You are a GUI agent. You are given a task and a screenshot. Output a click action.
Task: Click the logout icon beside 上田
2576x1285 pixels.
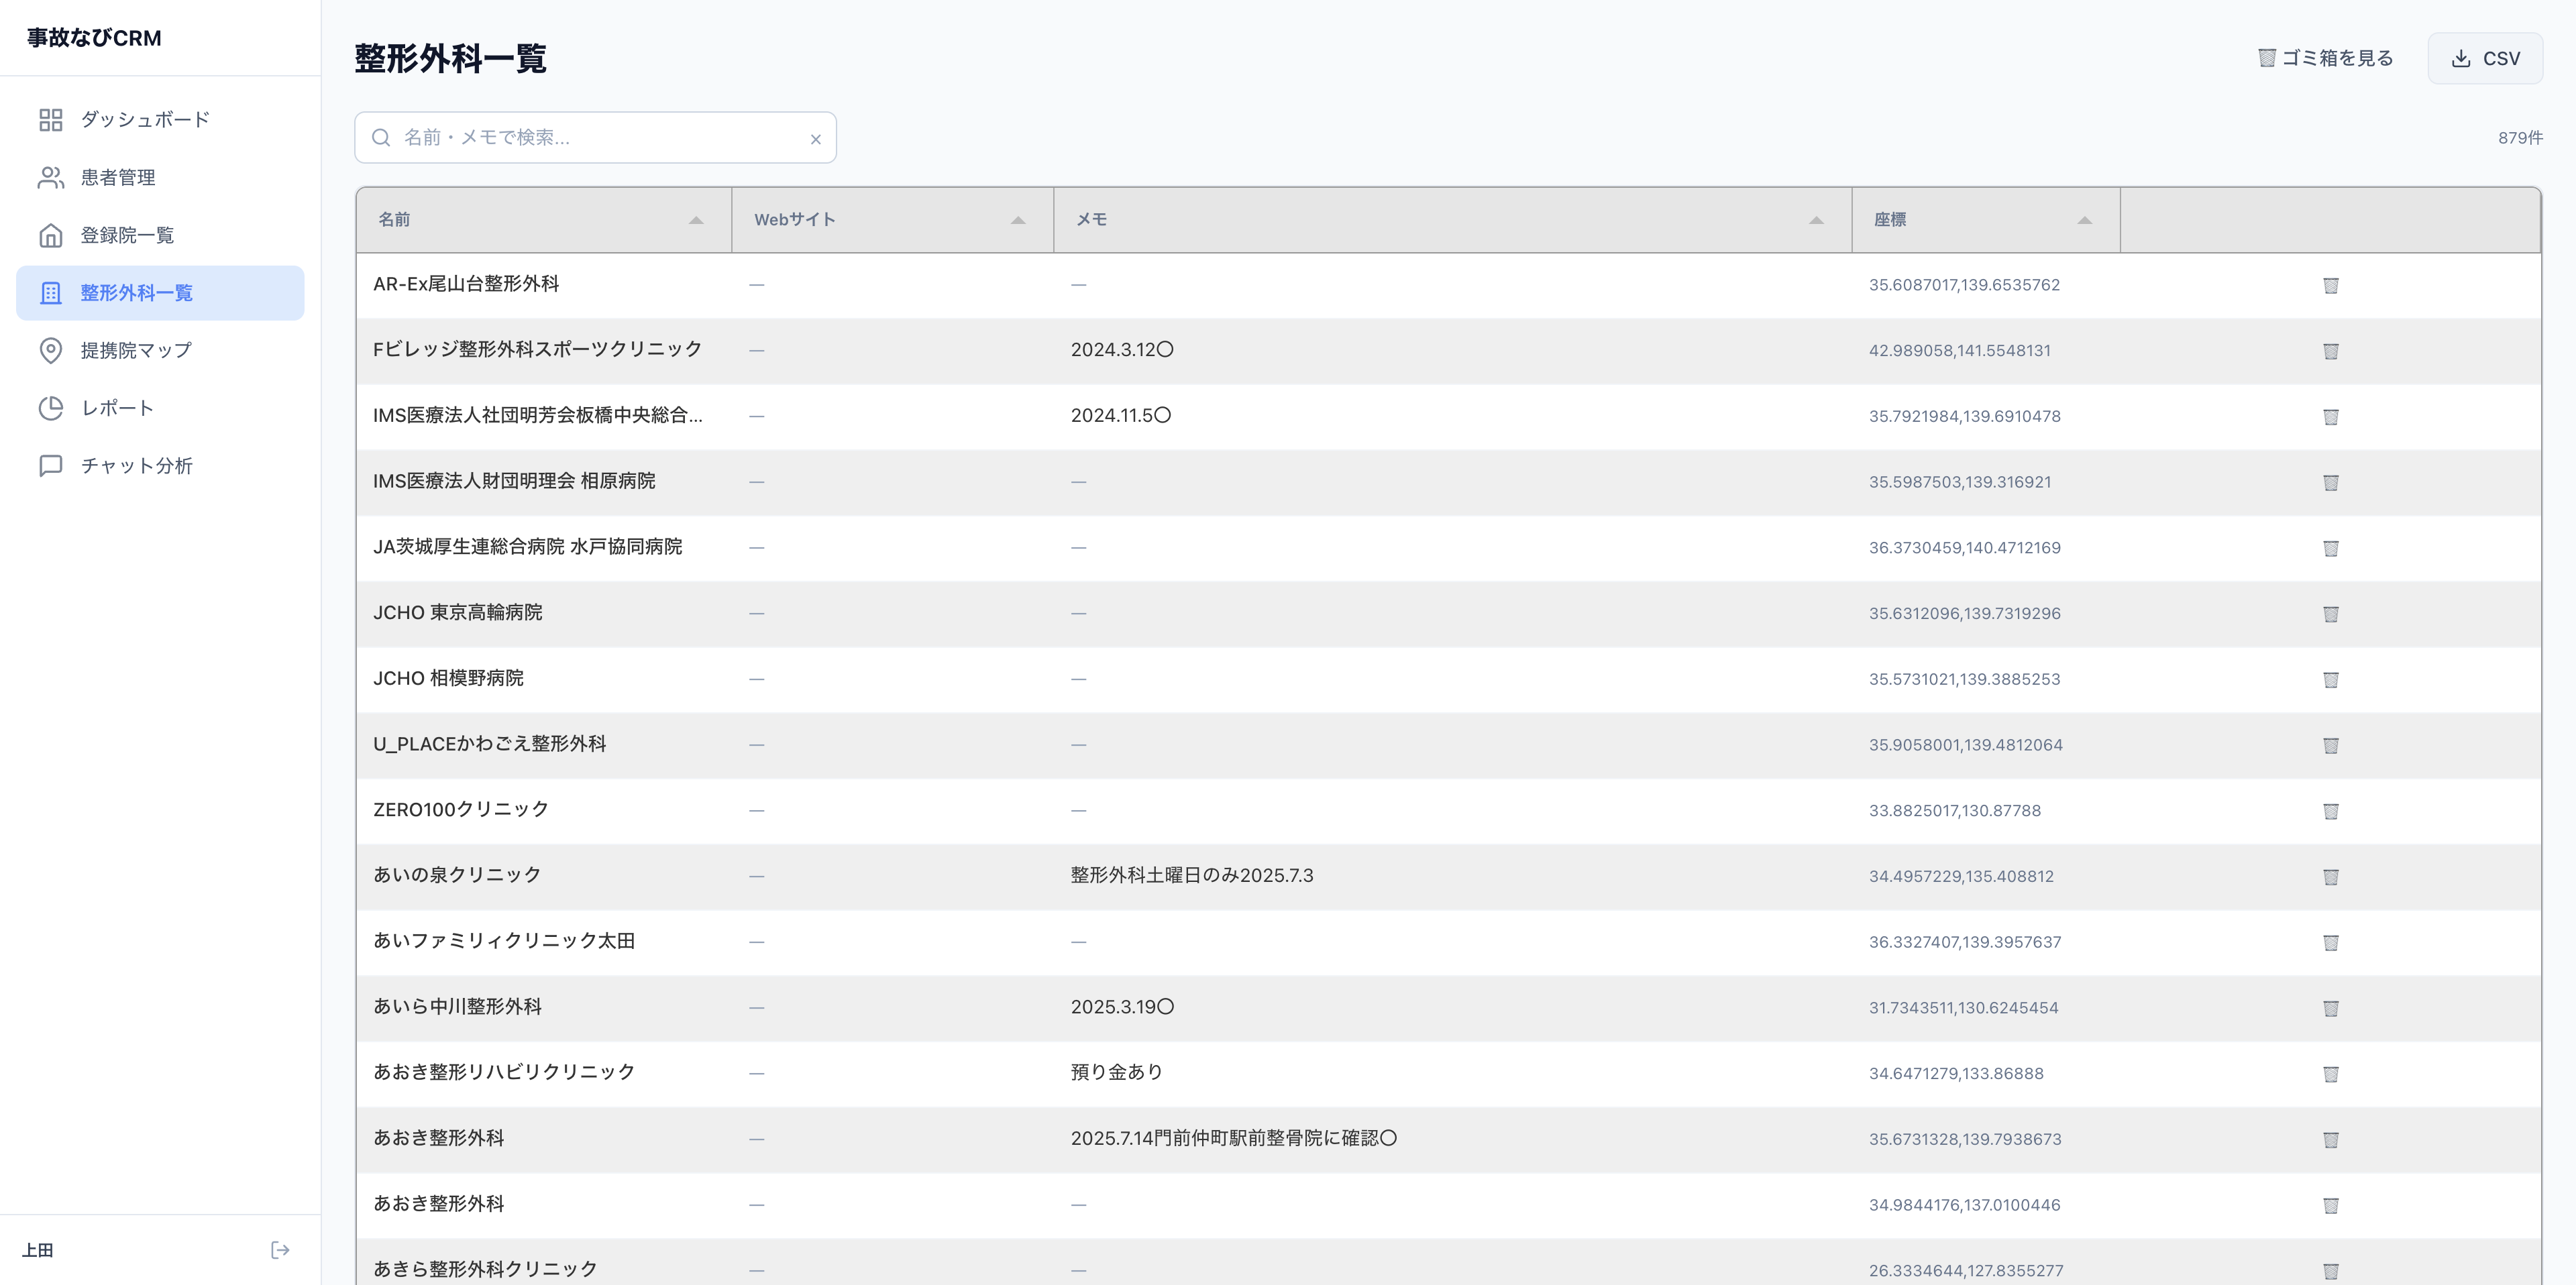coord(280,1250)
